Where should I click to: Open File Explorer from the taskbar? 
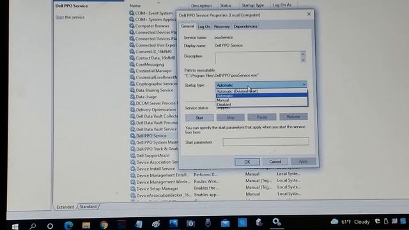point(86,225)
